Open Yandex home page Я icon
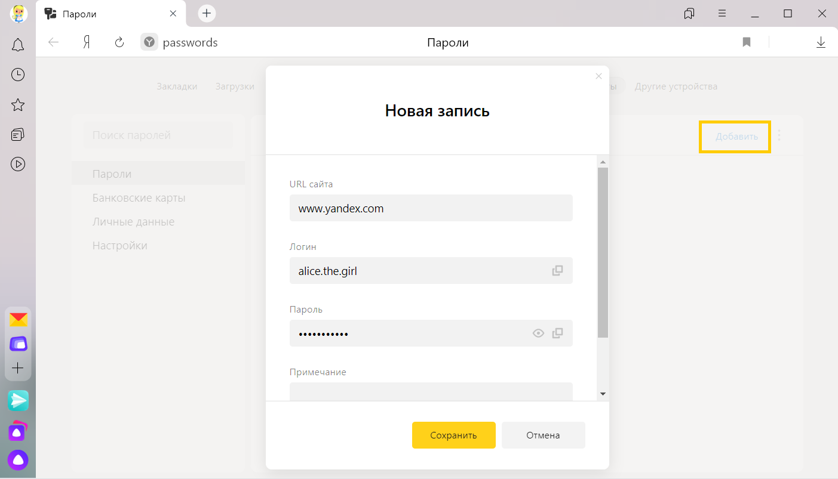This screenshot has width=838, height=479. 87,42
